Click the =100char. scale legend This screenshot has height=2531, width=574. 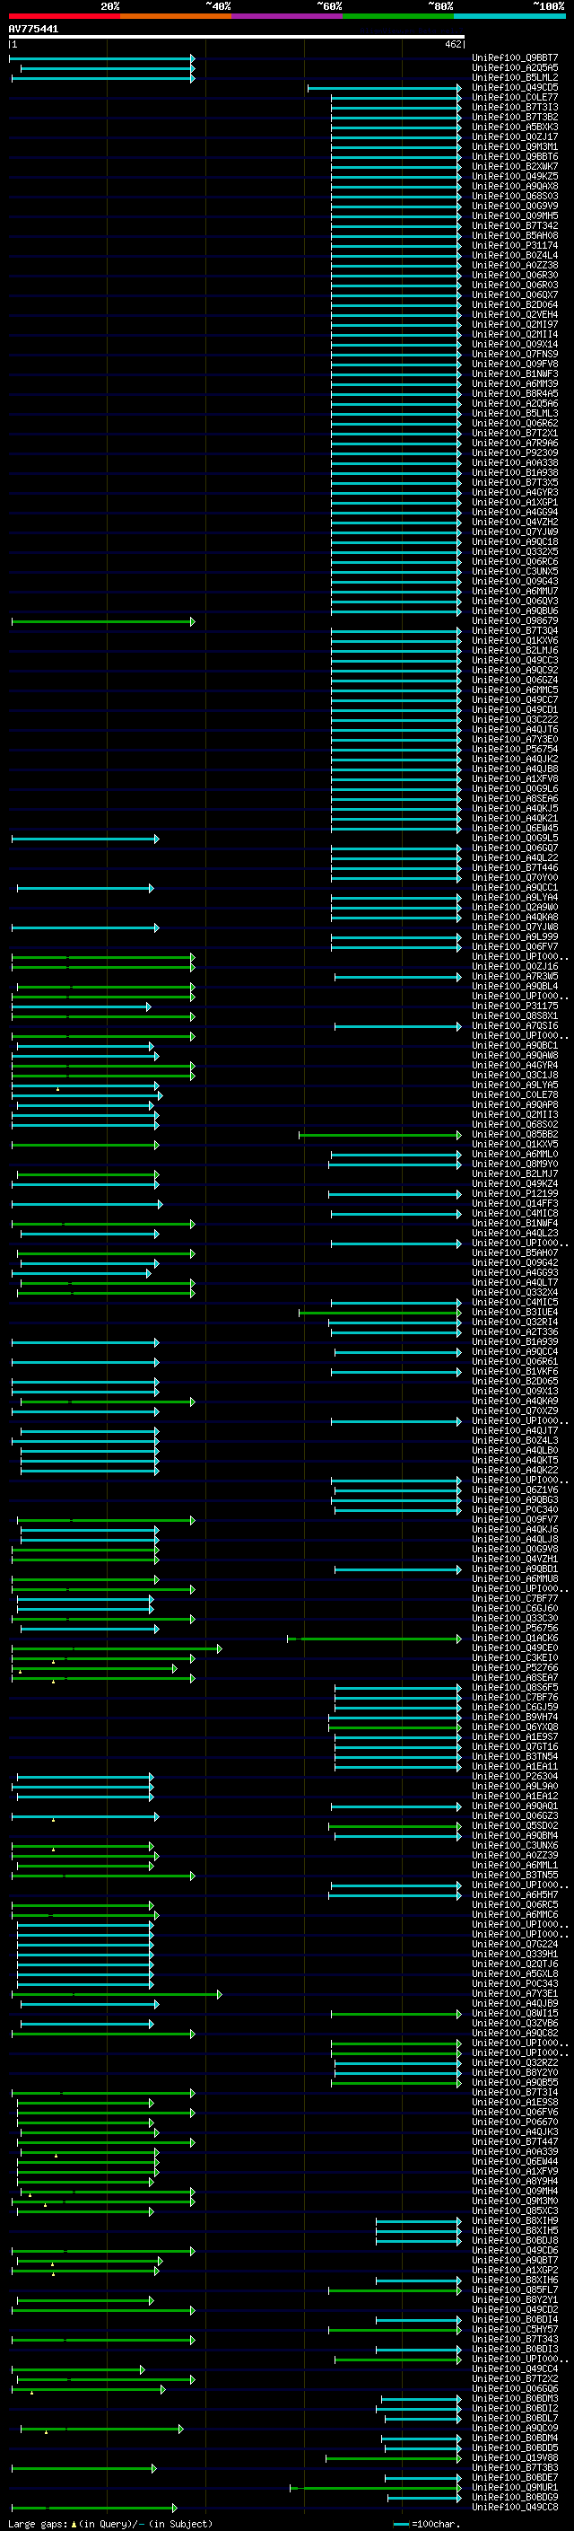(x=427, y=2523)
